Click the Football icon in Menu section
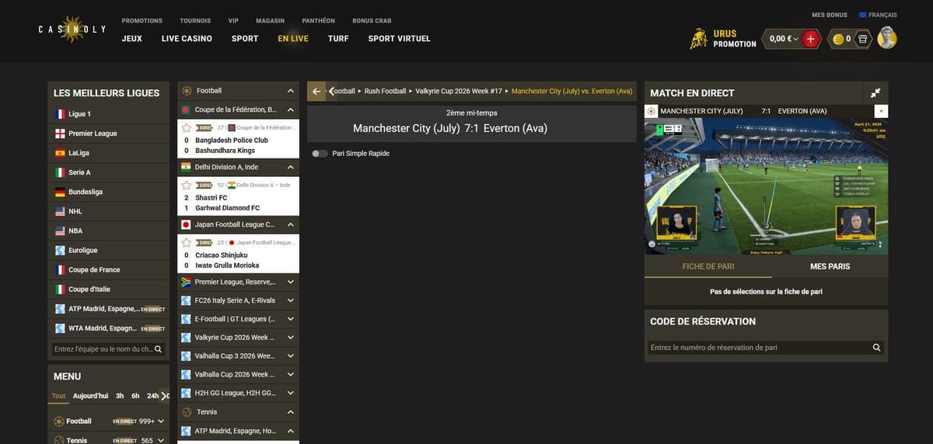 (x=59, y=421)
